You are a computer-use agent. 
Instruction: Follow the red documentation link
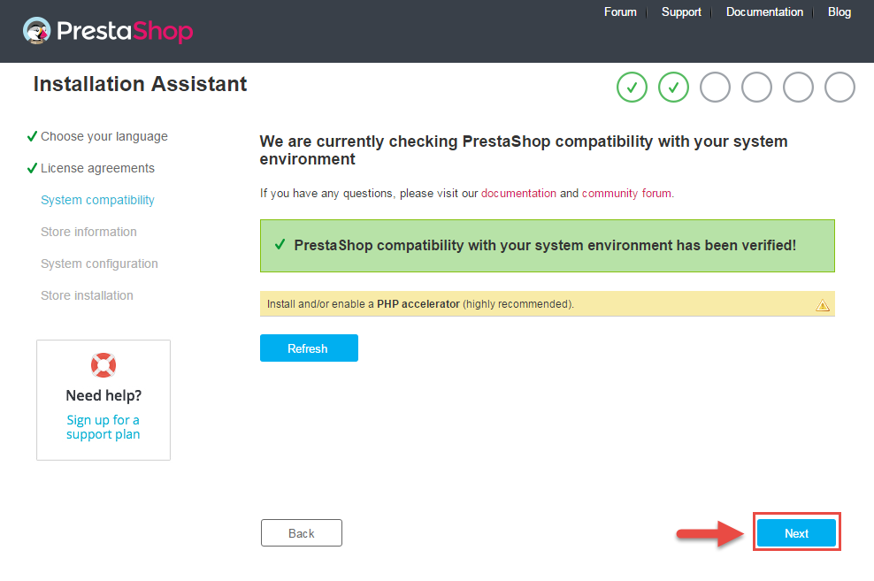(518, 194)
